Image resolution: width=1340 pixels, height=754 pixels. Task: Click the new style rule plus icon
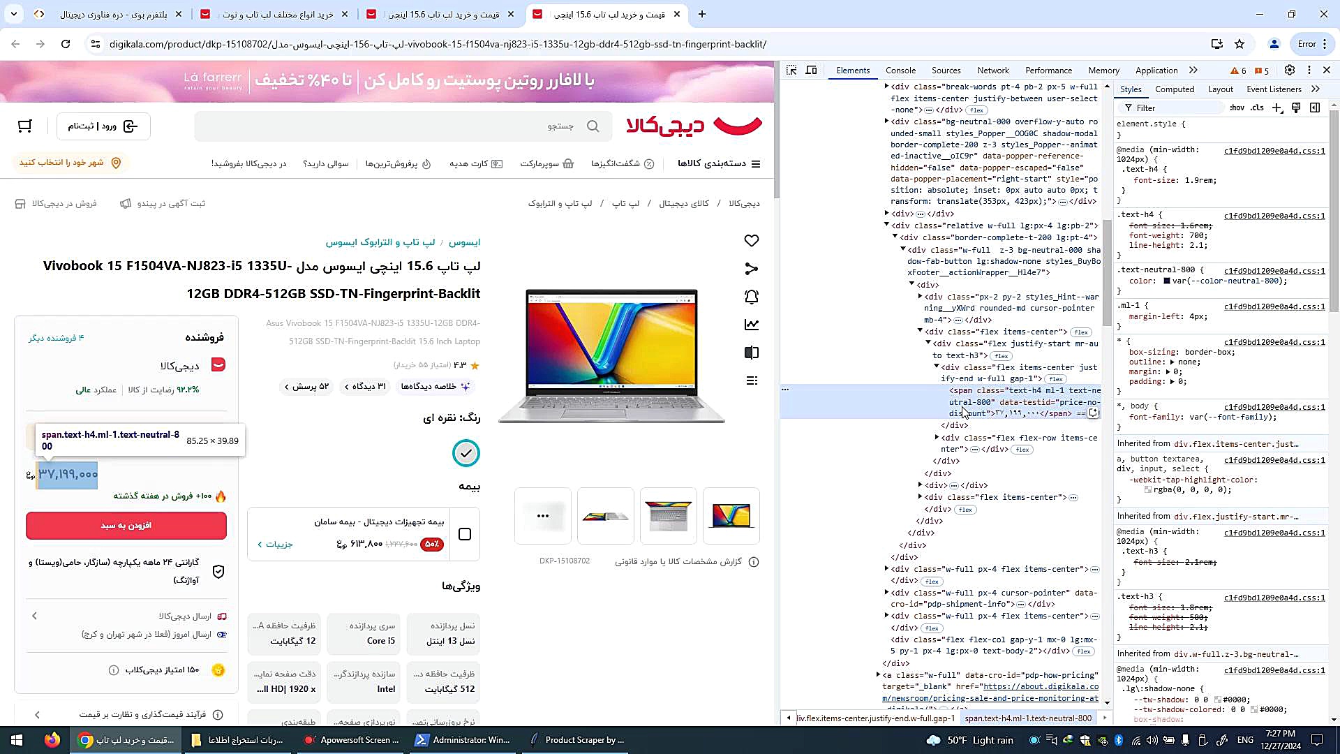tap(1277, 108)
